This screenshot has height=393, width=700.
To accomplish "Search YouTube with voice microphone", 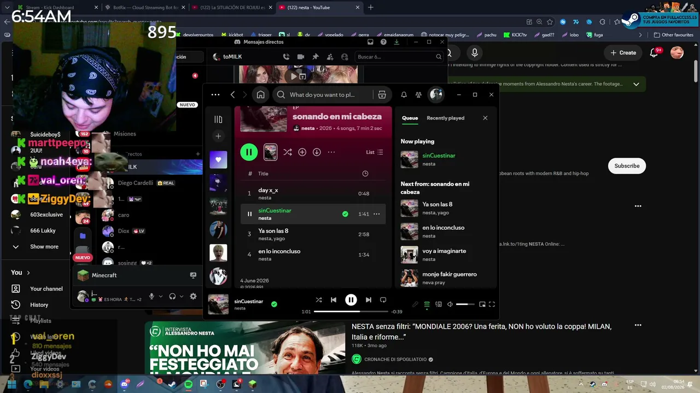I will (475, 53).
